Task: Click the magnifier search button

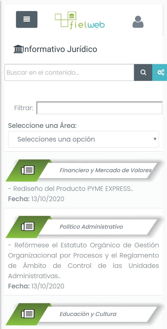Action: 143,72
